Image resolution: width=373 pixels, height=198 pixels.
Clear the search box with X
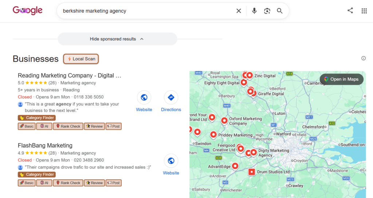(239, 11)
